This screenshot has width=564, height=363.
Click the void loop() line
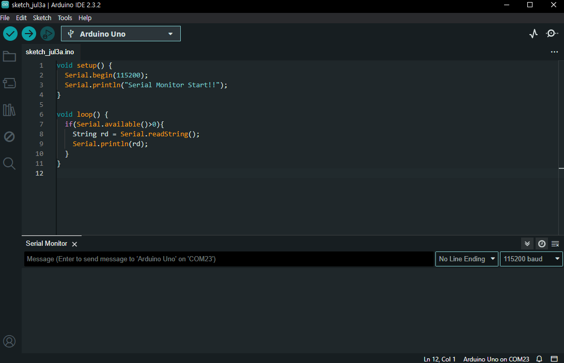(x=82, y=115)
